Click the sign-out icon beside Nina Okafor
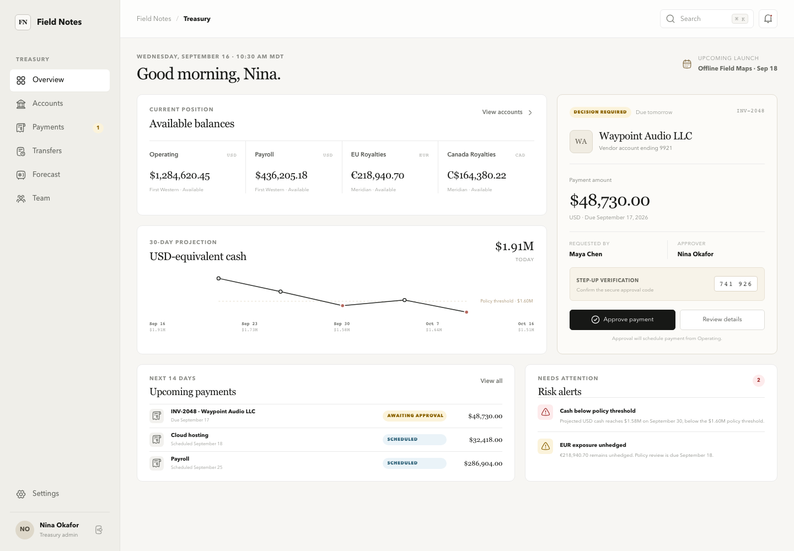Image resolution: width=794 pixels, height=551 pixels. point(99,530)
